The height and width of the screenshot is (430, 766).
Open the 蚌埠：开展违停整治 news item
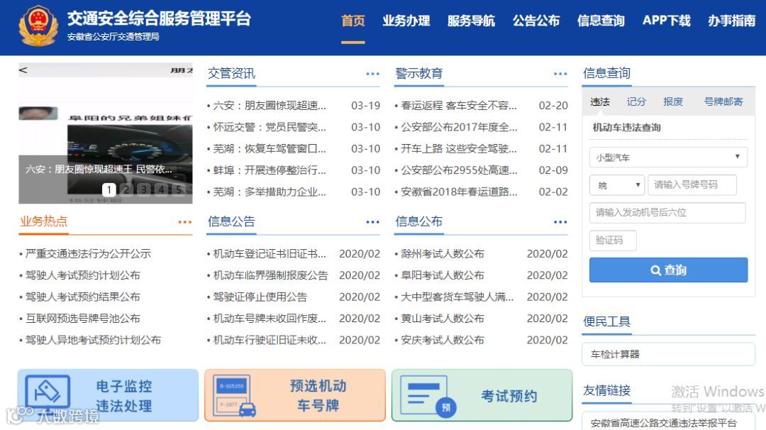pyautogui.click(x=270, y=170)
